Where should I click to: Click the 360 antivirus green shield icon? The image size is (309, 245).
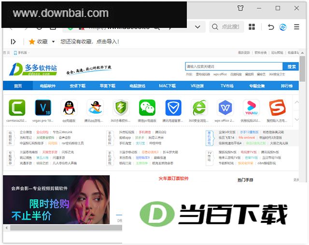click(x=121, y=108)
